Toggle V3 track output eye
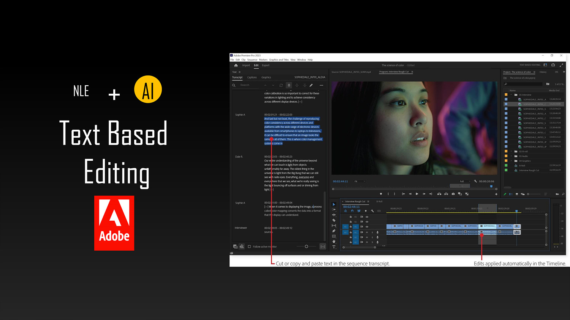 click(x=367, y=217)
